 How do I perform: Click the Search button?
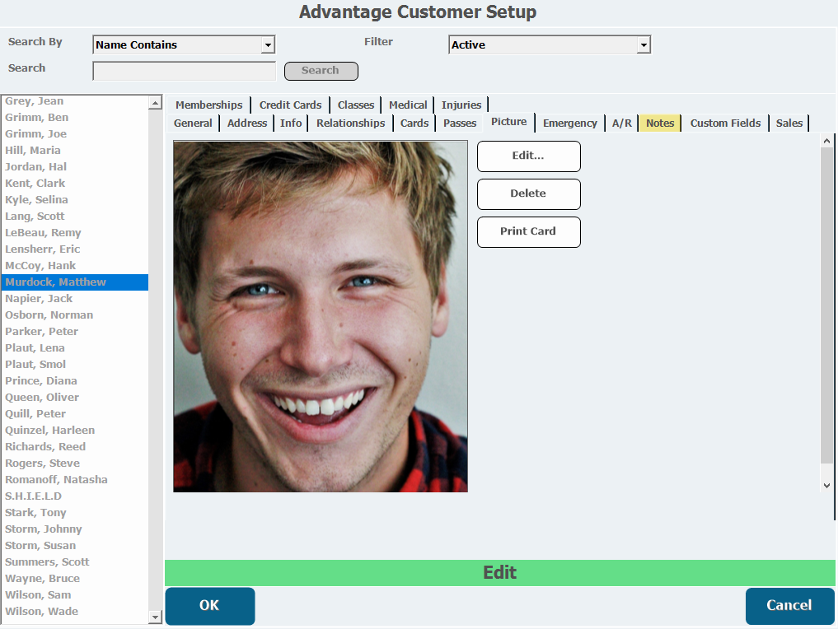pos(321,71)
